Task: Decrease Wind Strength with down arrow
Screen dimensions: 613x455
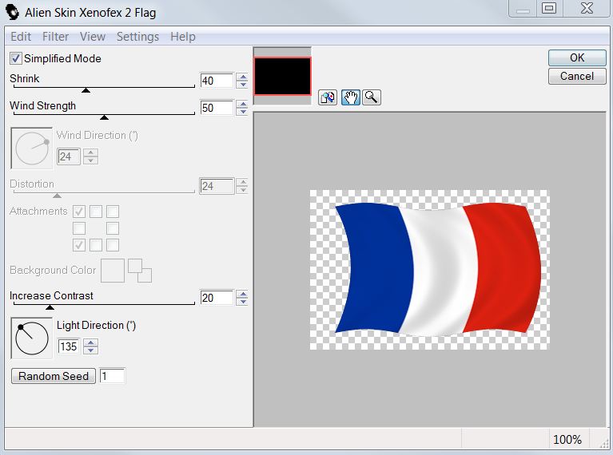Action: point(243,111)
